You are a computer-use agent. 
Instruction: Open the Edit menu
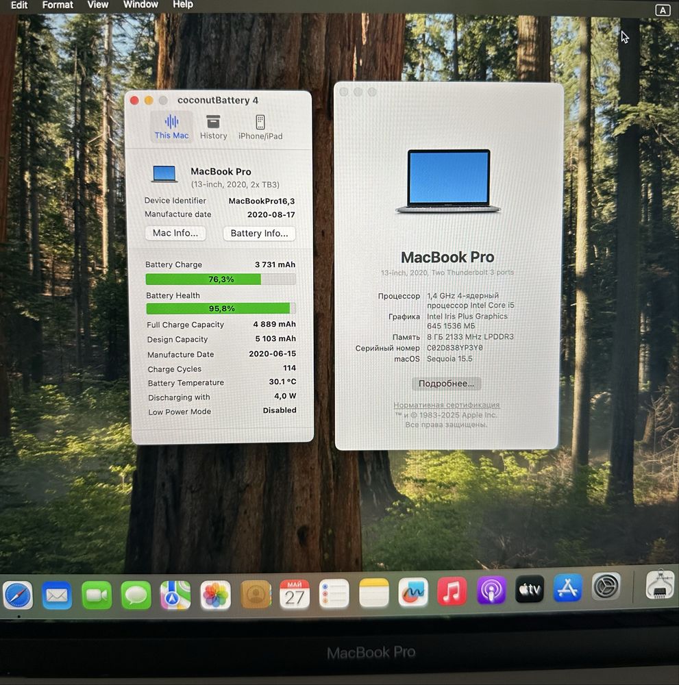click(18, 5)
